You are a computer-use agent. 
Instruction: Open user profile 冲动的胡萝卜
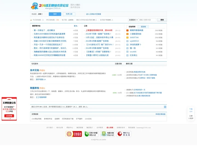[x=135, y=45]
